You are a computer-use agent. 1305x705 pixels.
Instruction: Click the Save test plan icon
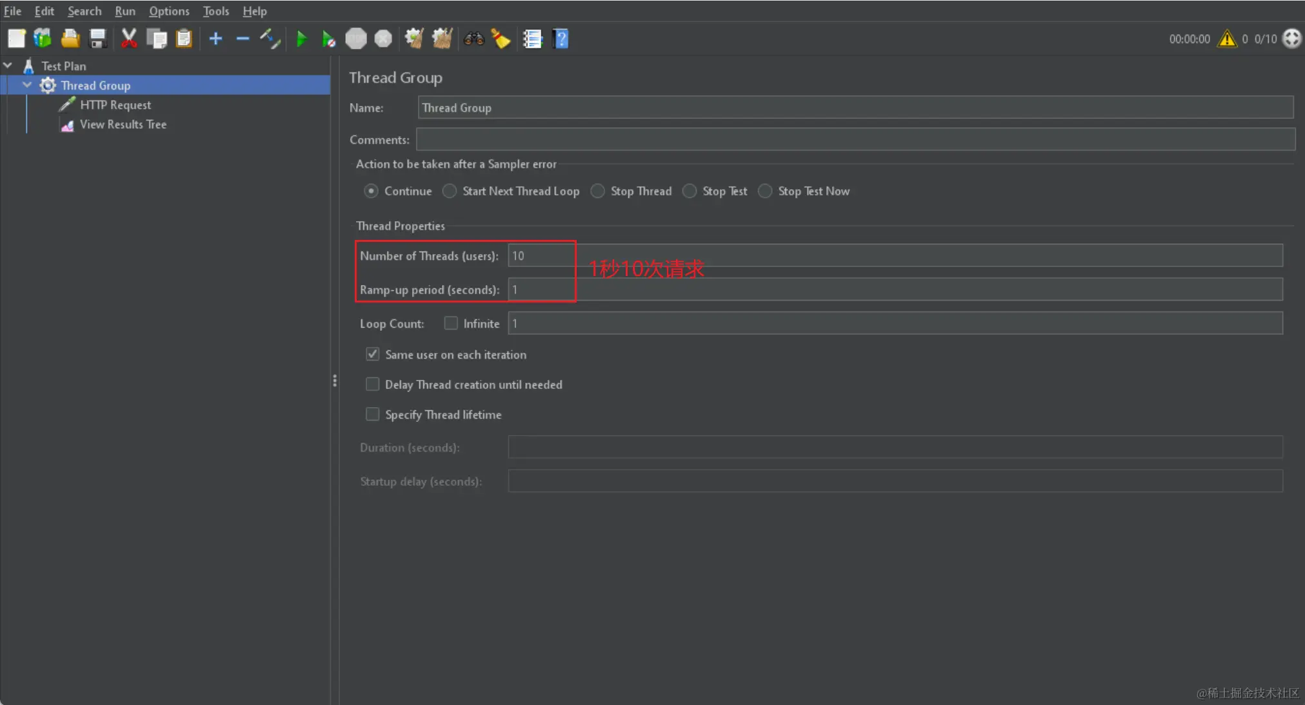(98, 39)
